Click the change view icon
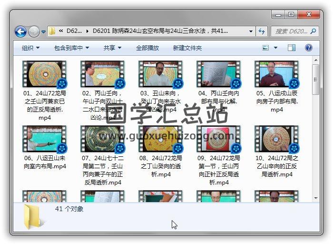The width and height of the screenshot is (333, 245). pos(266,48)
